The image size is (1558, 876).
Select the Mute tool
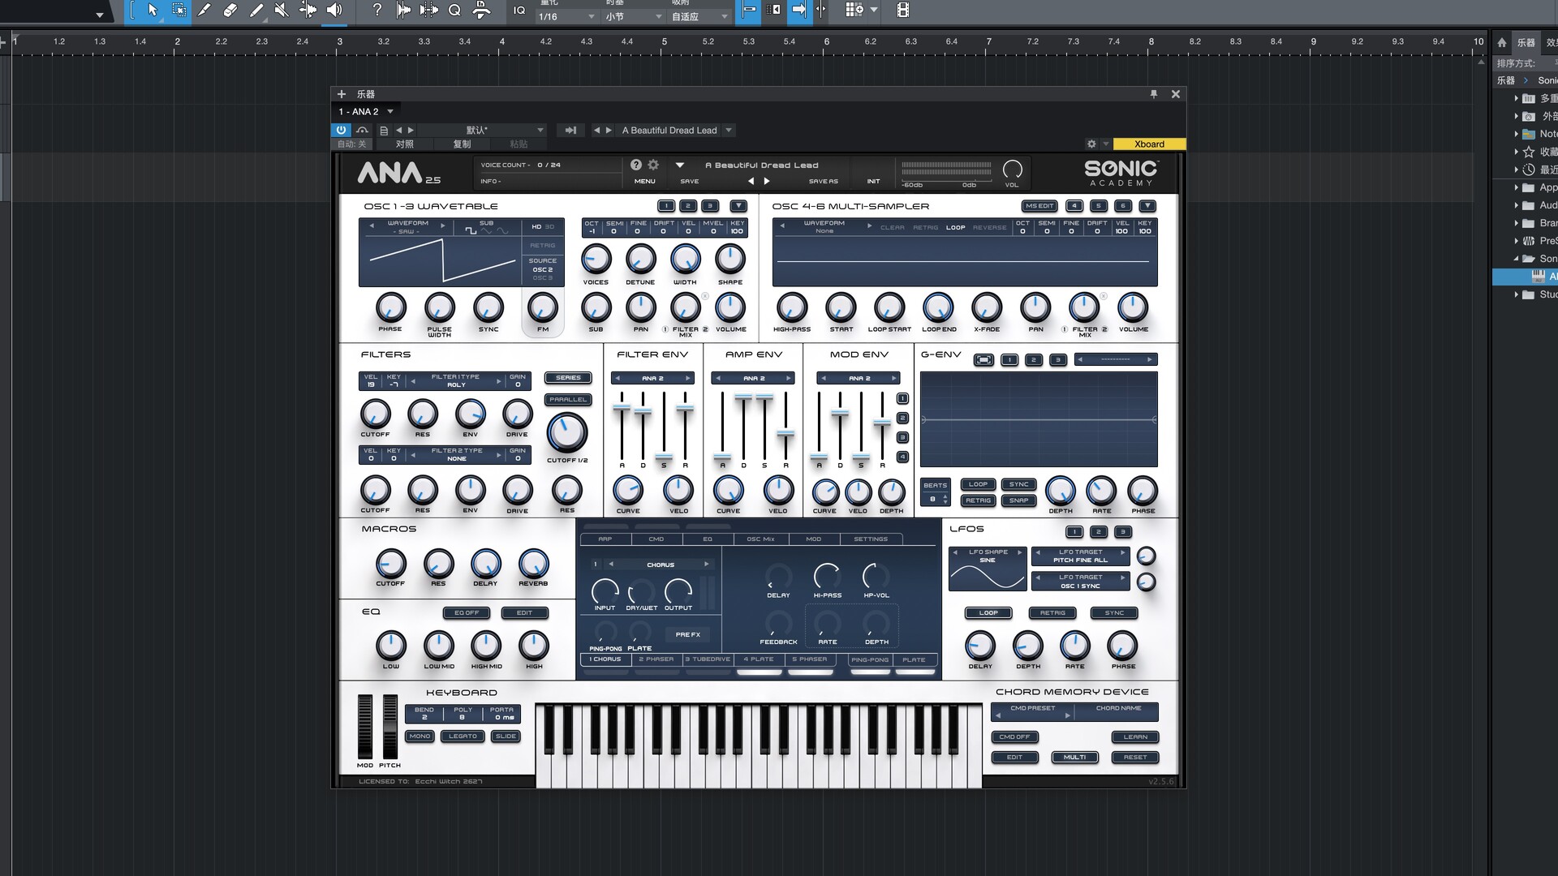pos(282,11)
